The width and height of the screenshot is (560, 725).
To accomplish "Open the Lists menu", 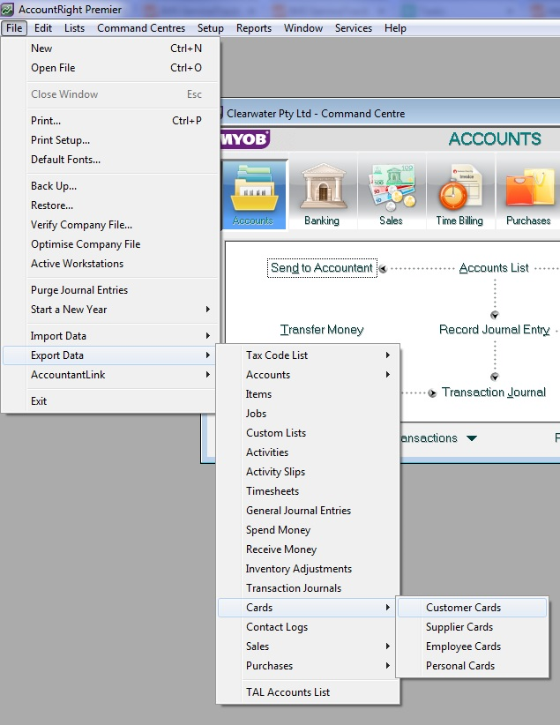I will click(x=74, y=28).
